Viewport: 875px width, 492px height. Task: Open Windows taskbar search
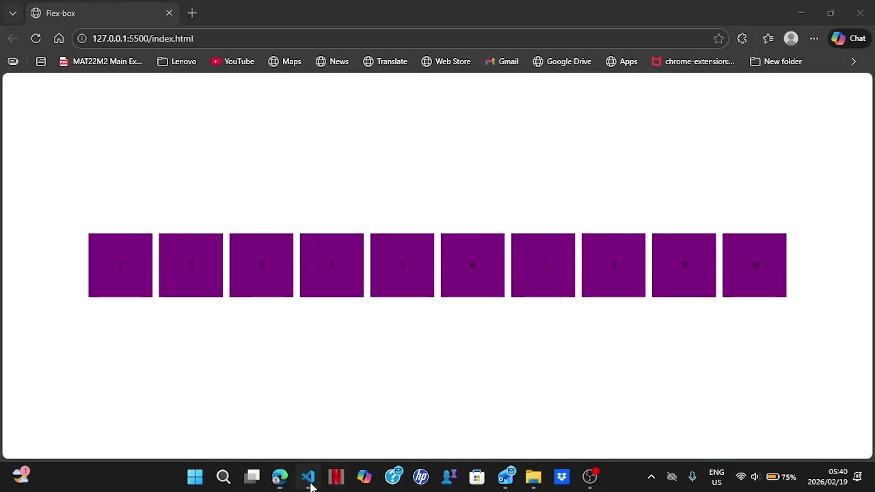coord(224,477)
